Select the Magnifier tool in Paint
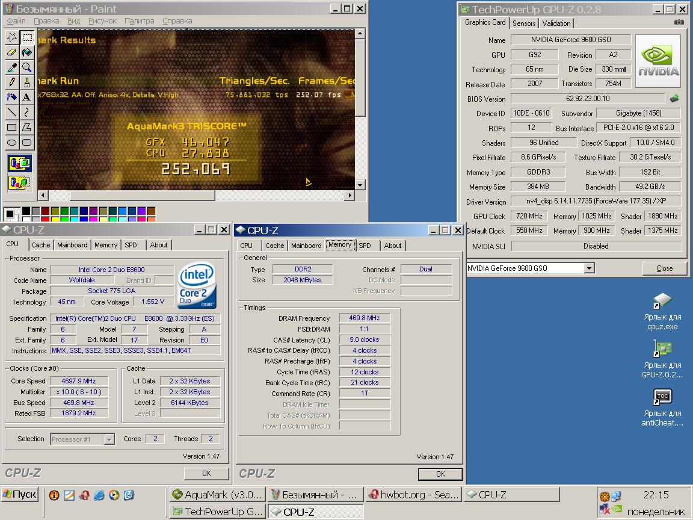The width and height of the screenshot is (693, 520). pos(27,67)
